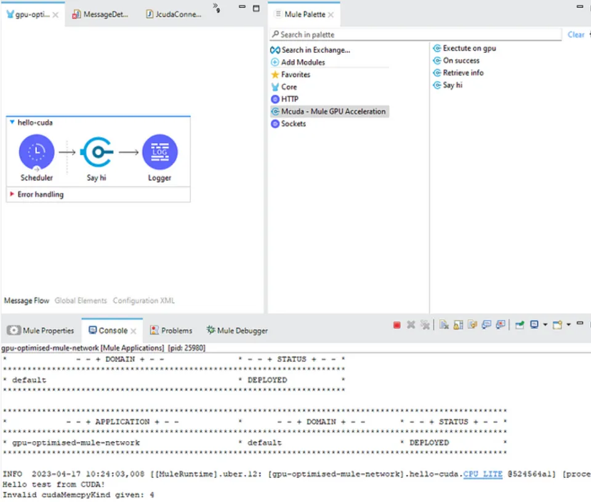The image size is (591, 502).
Task: Open the MessageDet... editor tab
Action: pos(100,14)
